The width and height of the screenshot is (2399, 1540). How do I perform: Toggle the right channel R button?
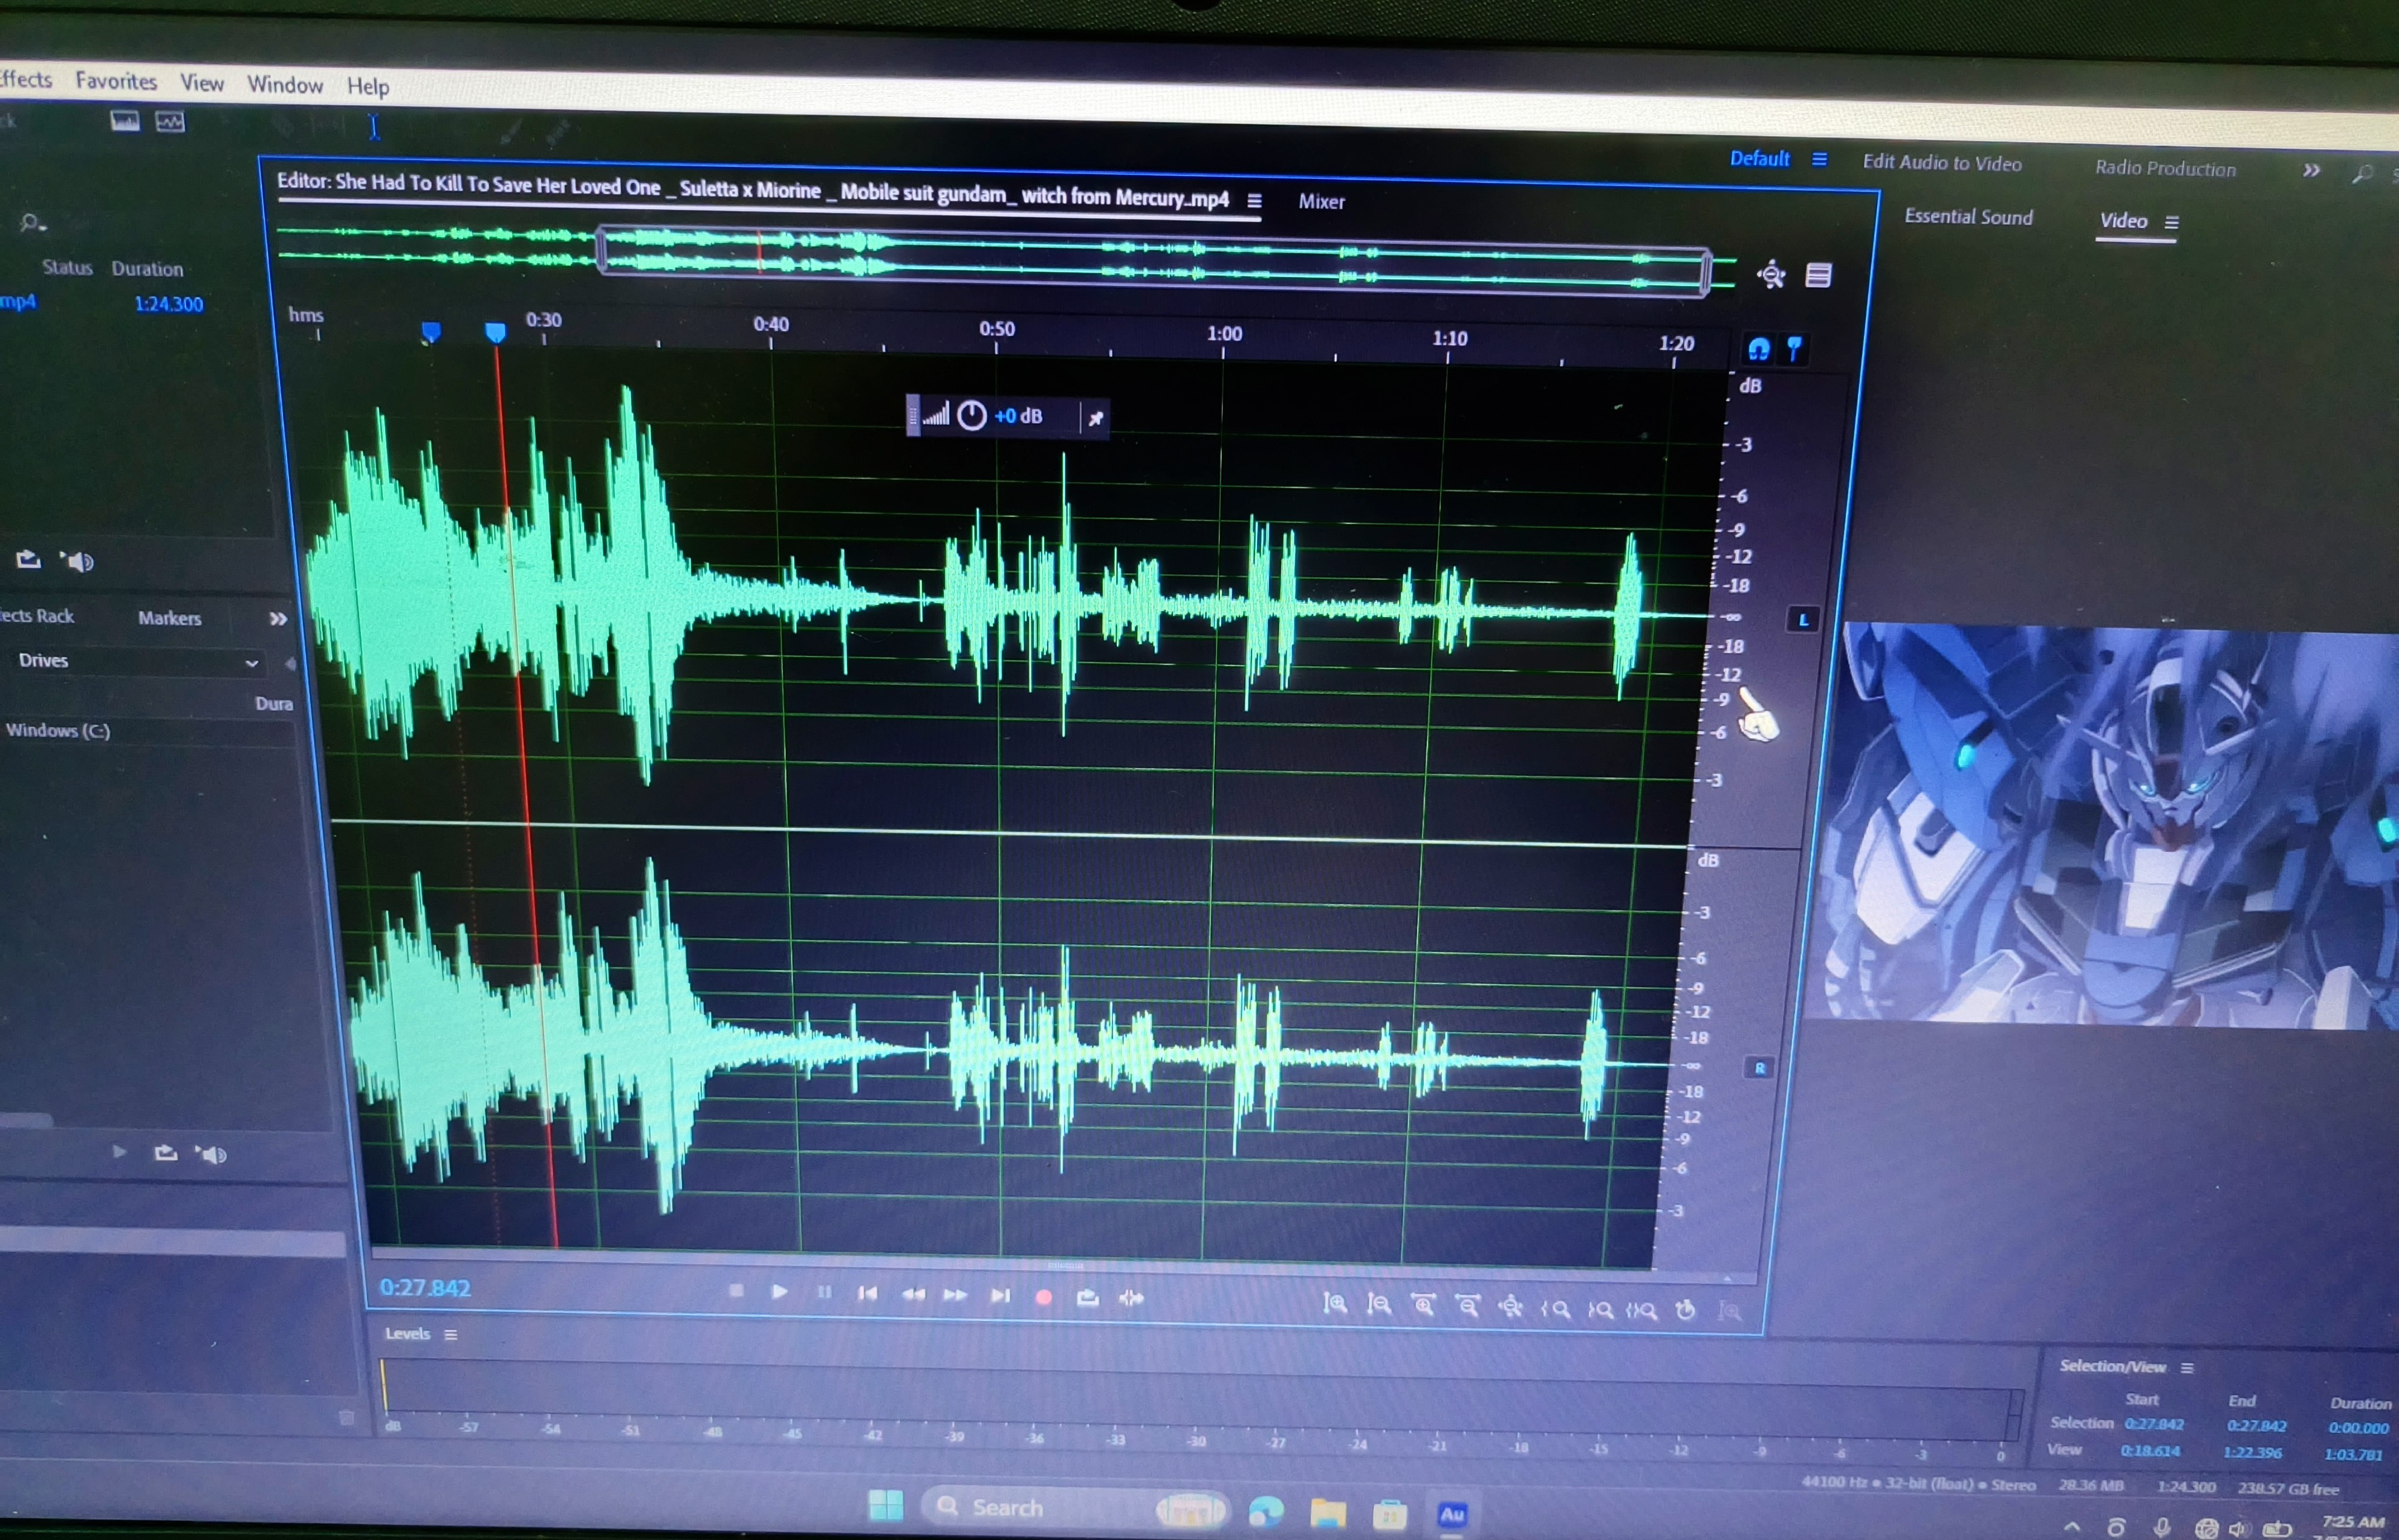(x=1759, y=1068)
